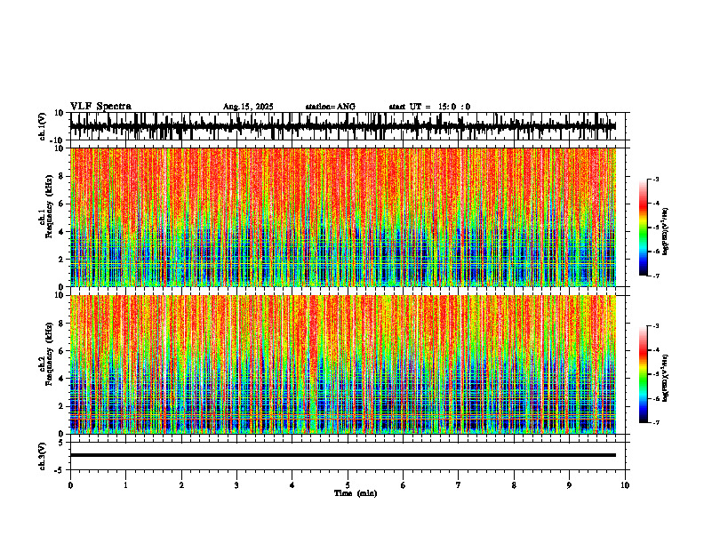Click the ch.1 voltage waveform trace
This screenshot has height=544, width=704.
[x=343, y=126]
